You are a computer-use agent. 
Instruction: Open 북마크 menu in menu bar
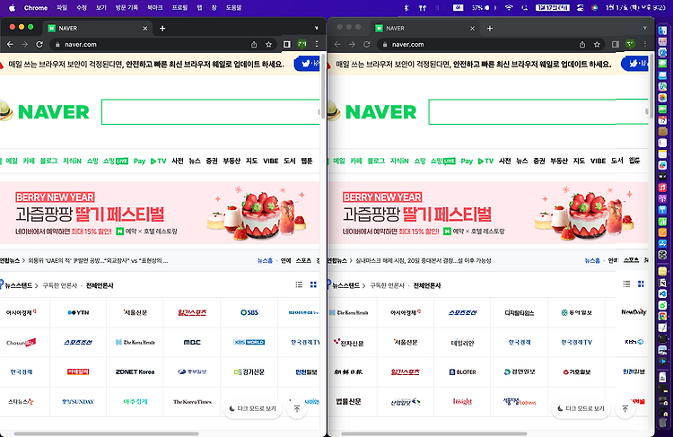point(155,8)
